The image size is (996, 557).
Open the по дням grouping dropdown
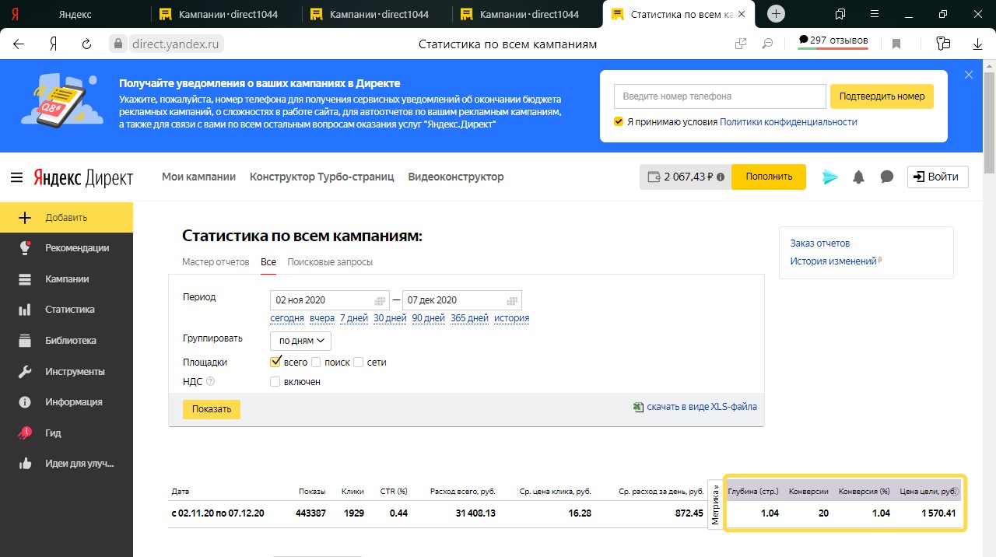click(300, 341)
